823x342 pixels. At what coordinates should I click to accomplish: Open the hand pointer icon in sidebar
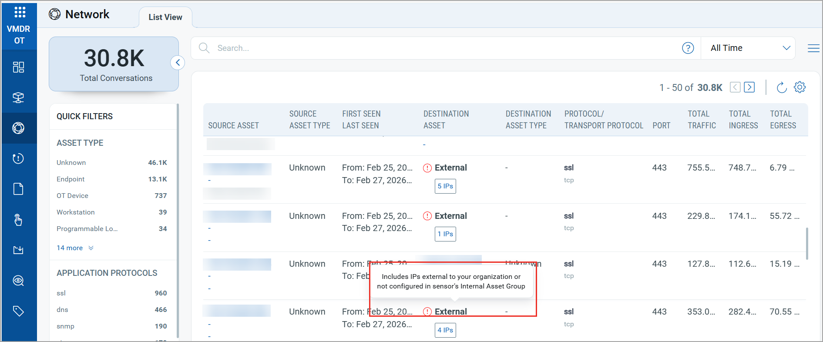pos(18,220)
